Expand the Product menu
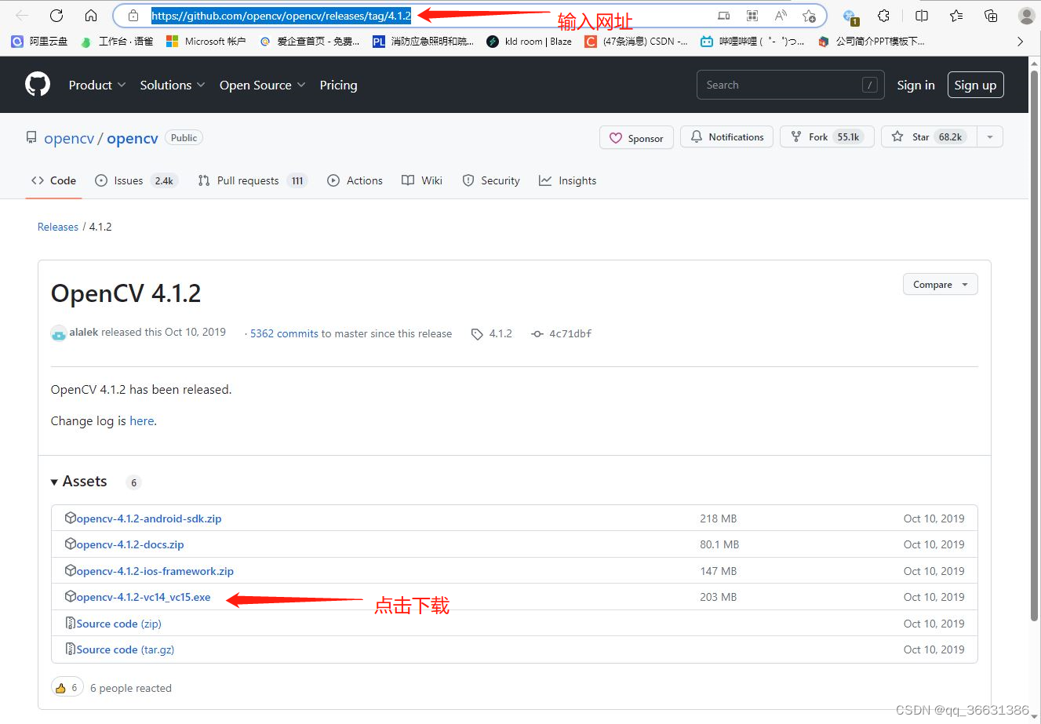 (97, 85)
